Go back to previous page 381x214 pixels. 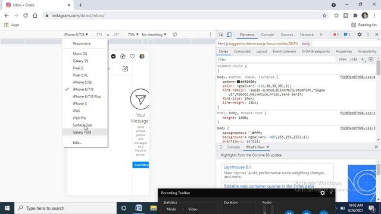tap(7, 15)
